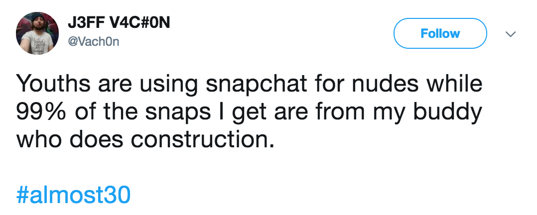The height and width of the screenshot is (215, 537).
Task: Browse tweets tagged #almost30
Action: pyautogui.click(x=73, y=195)
